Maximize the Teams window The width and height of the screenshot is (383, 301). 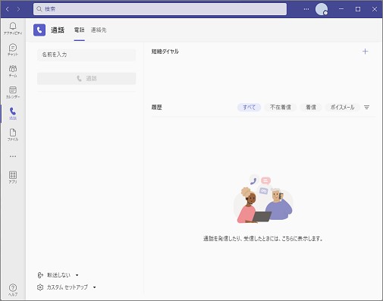[x=358, y=9]
